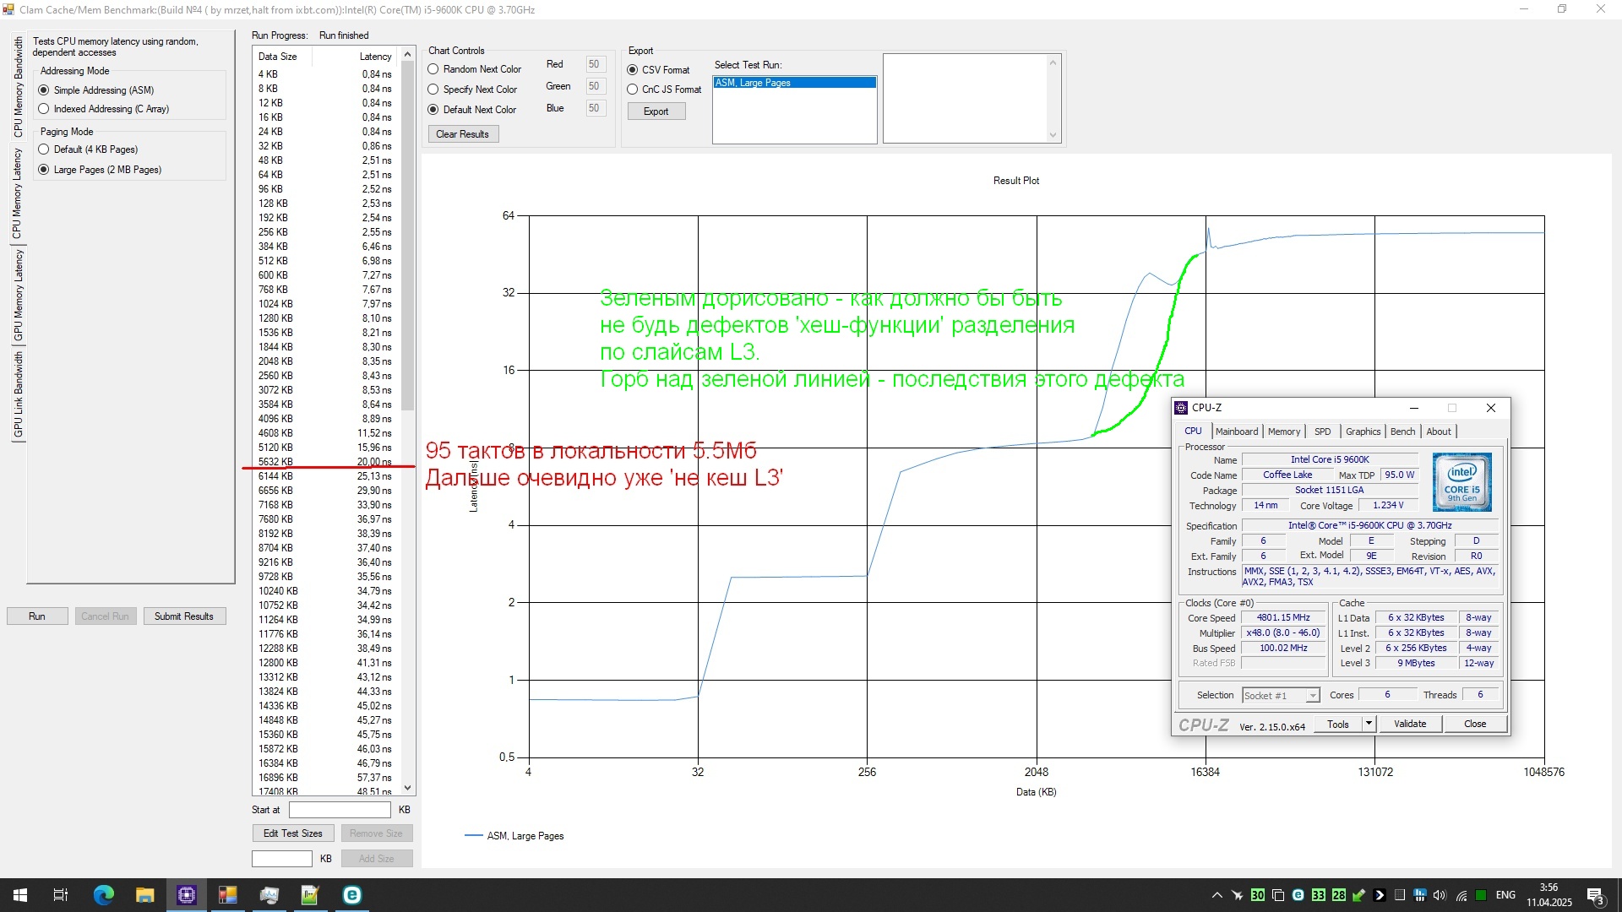1622x912 pixels.
Task: Click the Clear Results button
Action: pos(462,134)
